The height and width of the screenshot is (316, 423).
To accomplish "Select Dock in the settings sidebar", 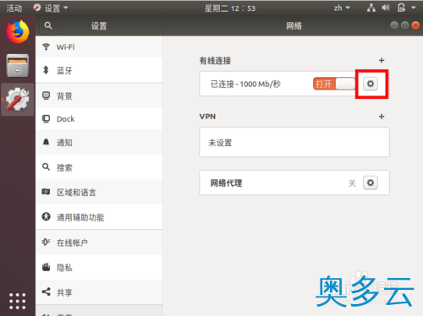I will 99,119.
